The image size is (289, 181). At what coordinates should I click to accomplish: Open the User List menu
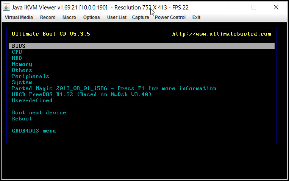click(x=117, y=17)
